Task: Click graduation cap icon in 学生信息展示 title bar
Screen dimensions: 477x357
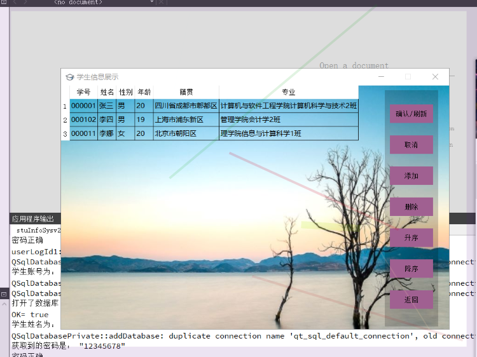Action: pos(70,77)
